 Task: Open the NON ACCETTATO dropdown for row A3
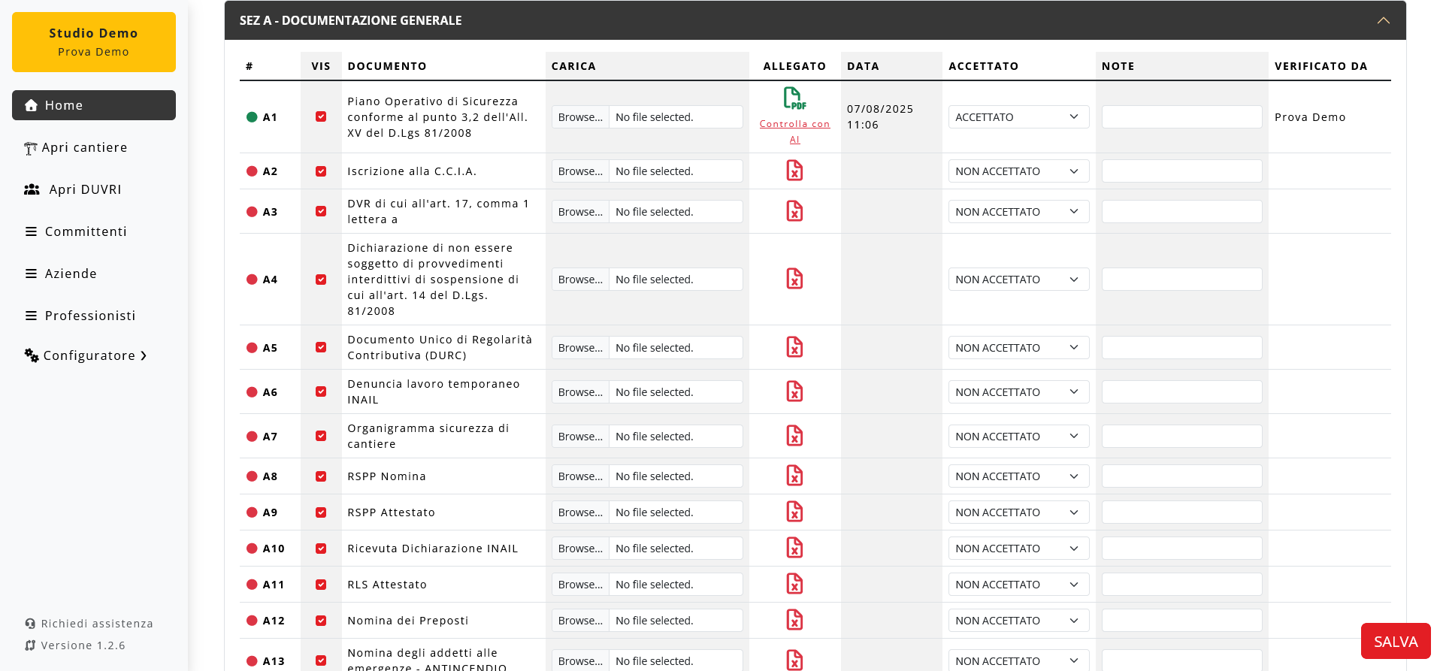coord(1018,212)
